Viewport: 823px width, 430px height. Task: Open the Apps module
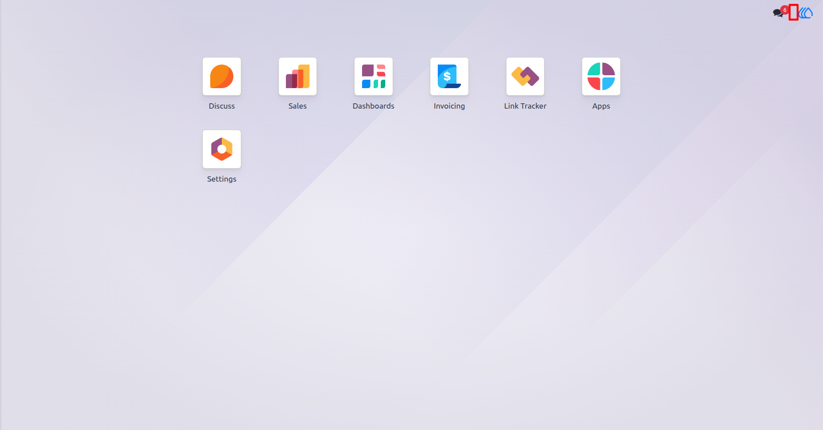tap(601, 77)
